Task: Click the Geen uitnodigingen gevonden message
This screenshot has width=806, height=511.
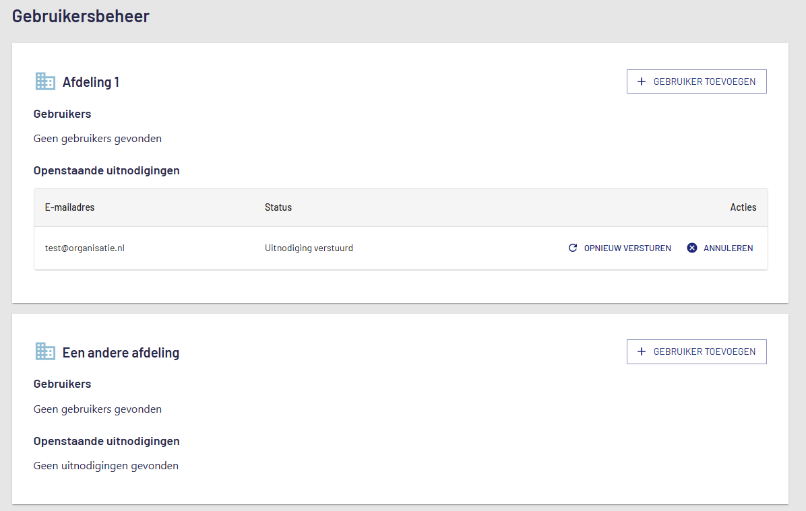Action: pos(106,465)
